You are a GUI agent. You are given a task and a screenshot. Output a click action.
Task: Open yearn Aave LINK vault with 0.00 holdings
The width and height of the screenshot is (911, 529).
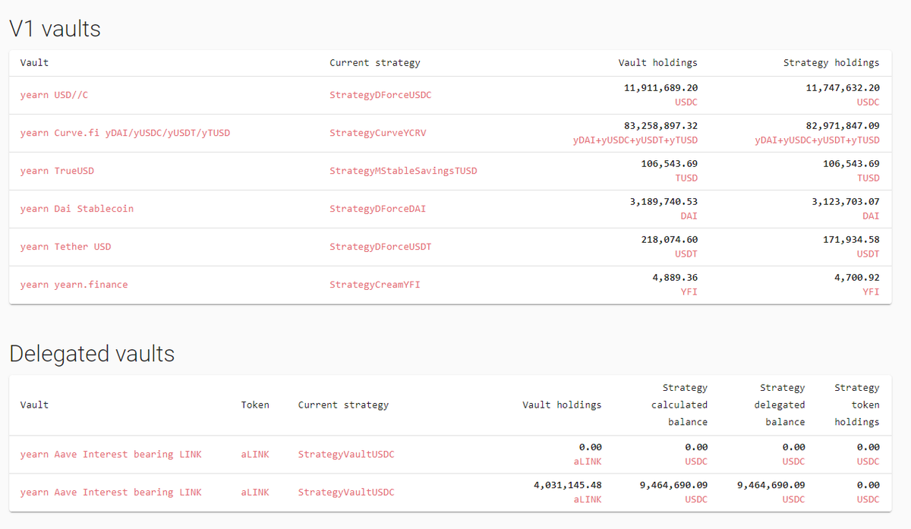(x=111, y=455)
